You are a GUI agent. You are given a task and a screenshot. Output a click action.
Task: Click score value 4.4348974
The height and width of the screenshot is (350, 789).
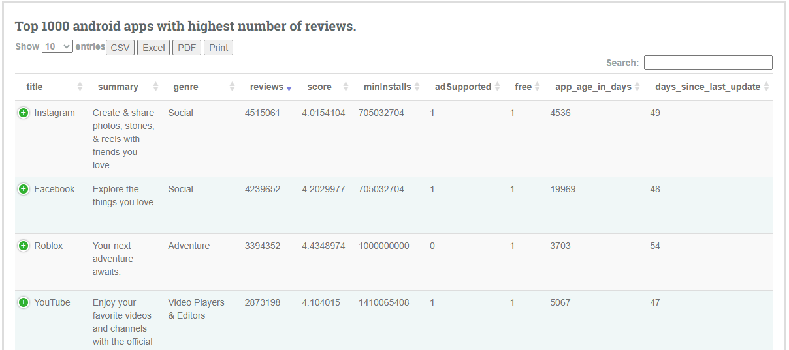coord(323,246)
